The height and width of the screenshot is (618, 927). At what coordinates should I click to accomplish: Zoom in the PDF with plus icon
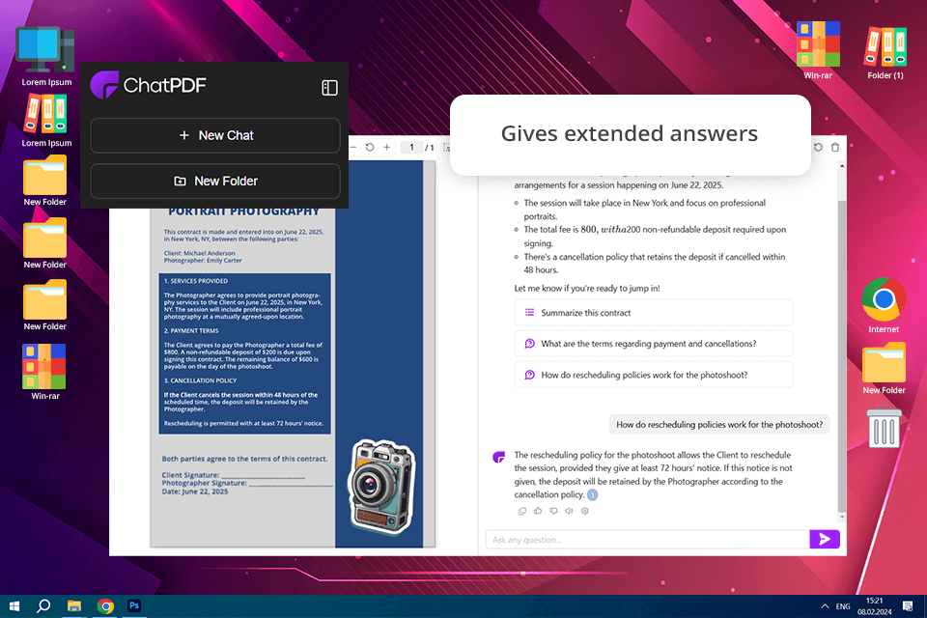coord(386,147)
